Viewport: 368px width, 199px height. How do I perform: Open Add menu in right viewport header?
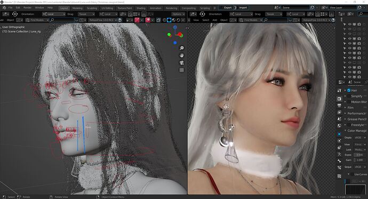[215, 20]
